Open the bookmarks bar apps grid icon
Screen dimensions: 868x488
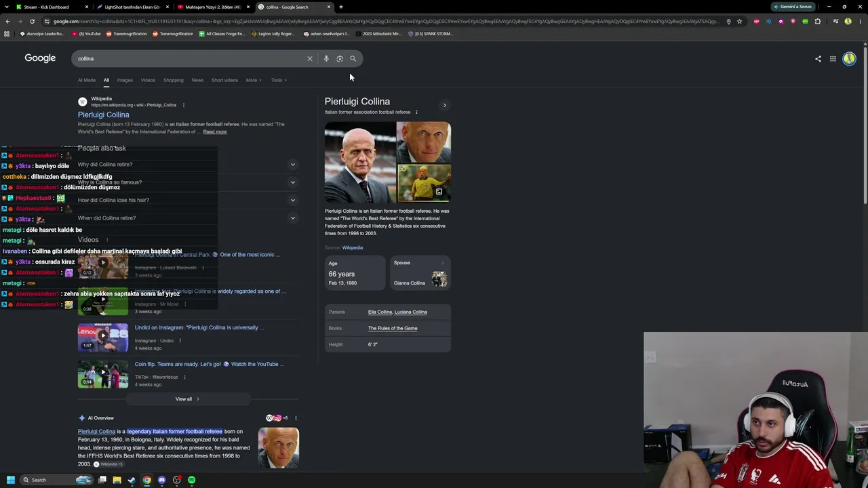point(7,33)
